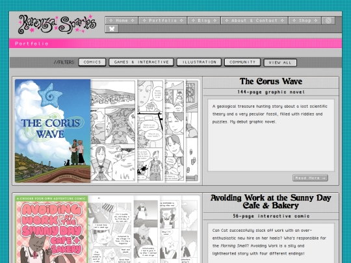Click the pink Portfolio page header
Screen dimensions: 351x263
tap(175, 44)
